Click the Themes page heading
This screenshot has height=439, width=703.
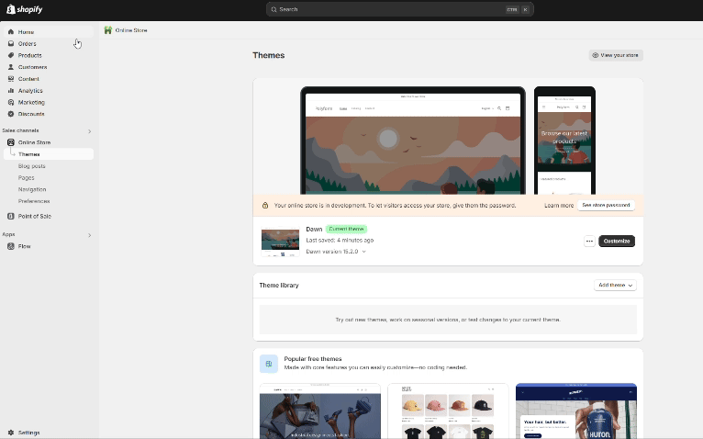269,55
